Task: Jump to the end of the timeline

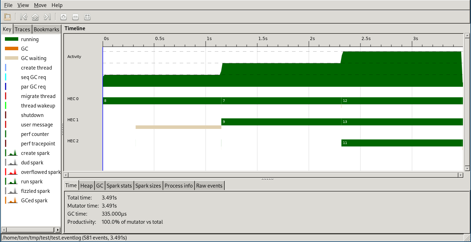Action: coord(47,17)
